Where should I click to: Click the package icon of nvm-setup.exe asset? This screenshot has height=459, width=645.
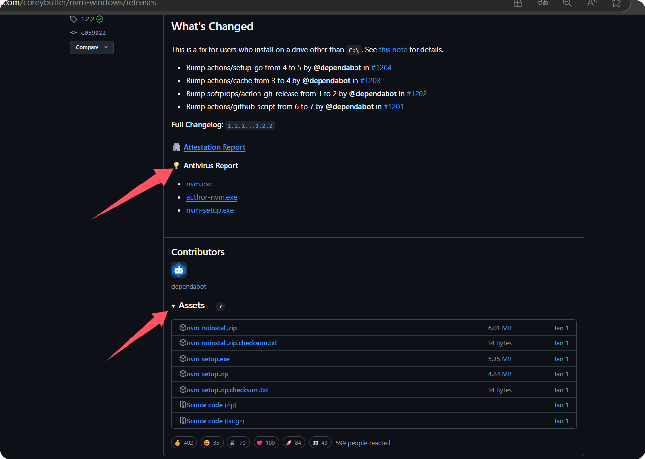183,359
